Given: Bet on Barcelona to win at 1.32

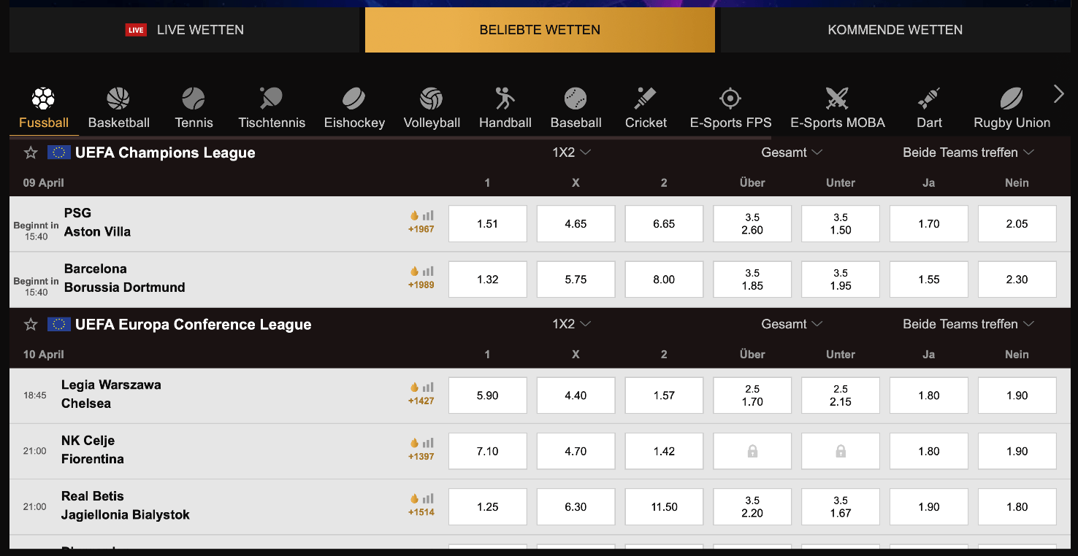Looking at the screenshot, I should click(487, 279).
